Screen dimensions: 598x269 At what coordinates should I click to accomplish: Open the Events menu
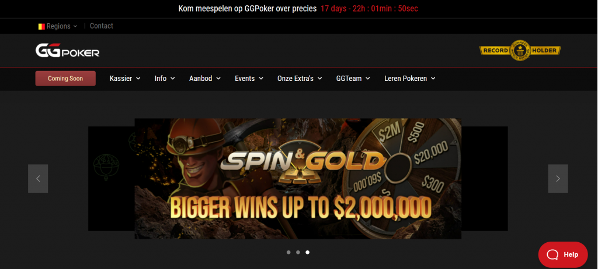(249, 79)
